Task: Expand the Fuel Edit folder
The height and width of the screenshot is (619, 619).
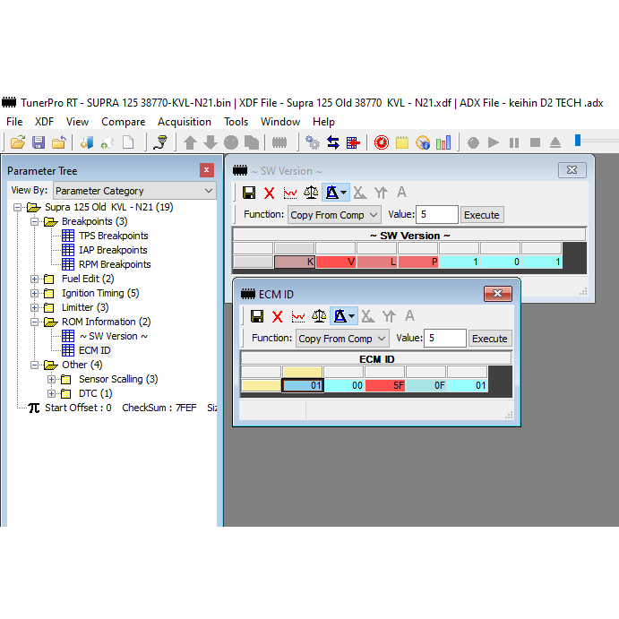Action: pos(35,279)
